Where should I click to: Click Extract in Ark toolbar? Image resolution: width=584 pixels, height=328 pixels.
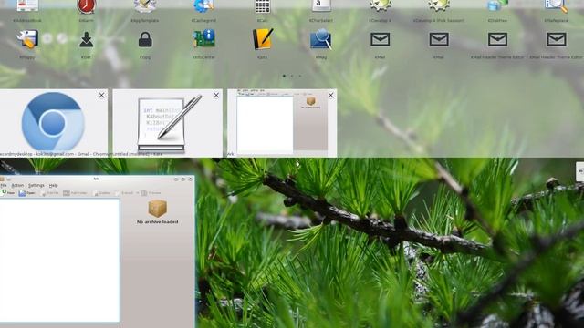pos(124,193)
